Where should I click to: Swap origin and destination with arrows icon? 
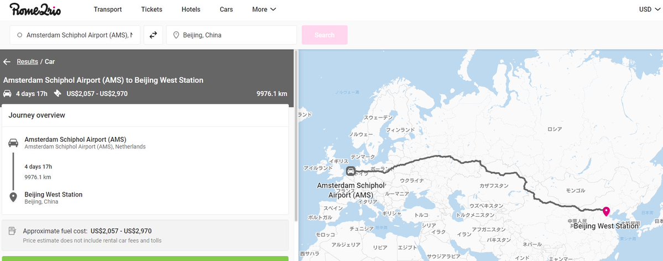coord(153,35)
